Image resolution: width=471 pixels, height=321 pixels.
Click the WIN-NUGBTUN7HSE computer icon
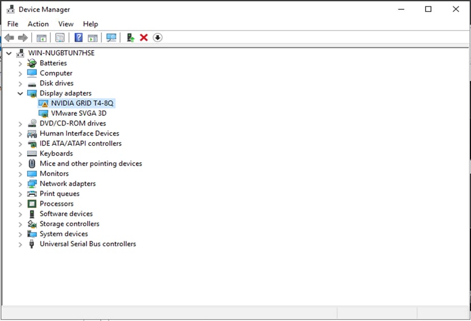pyautogui.click(x=20, y=53)
